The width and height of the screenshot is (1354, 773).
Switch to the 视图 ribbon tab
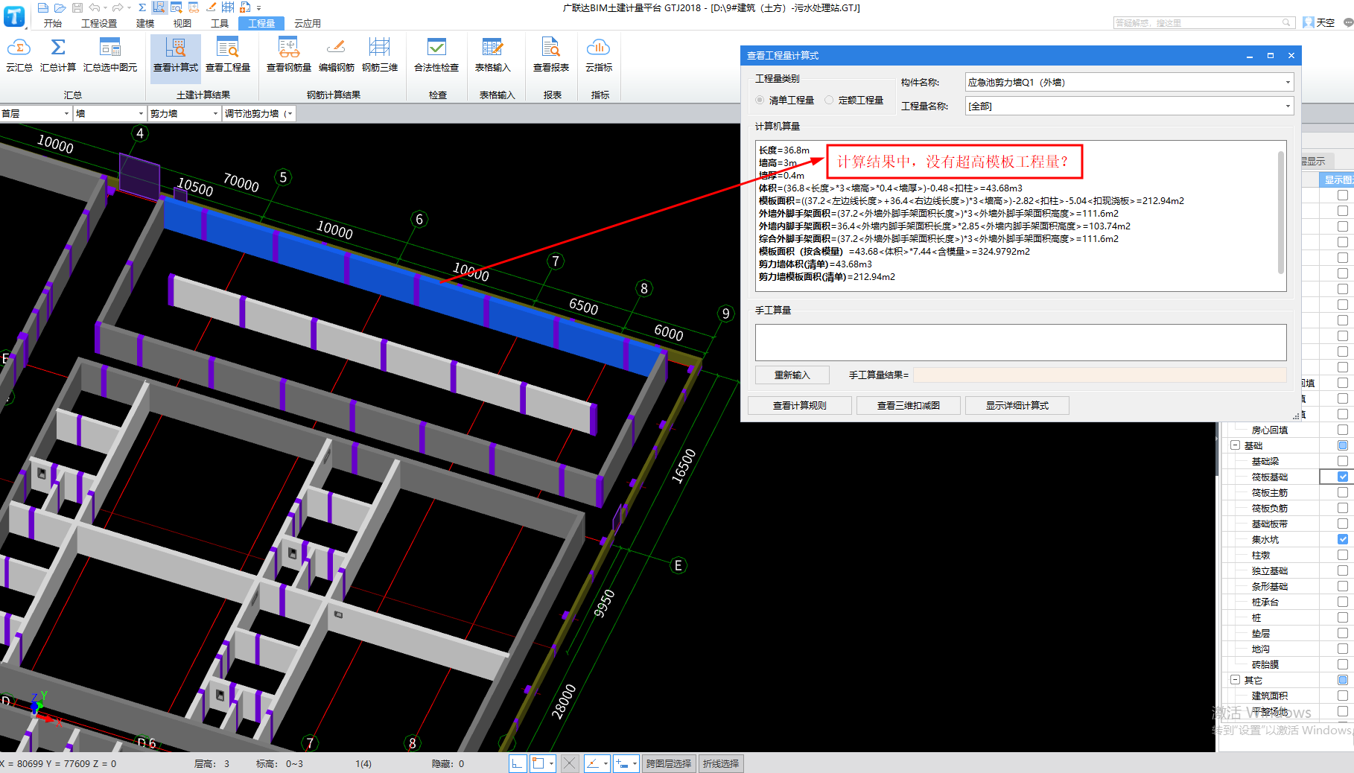[182, 23]
